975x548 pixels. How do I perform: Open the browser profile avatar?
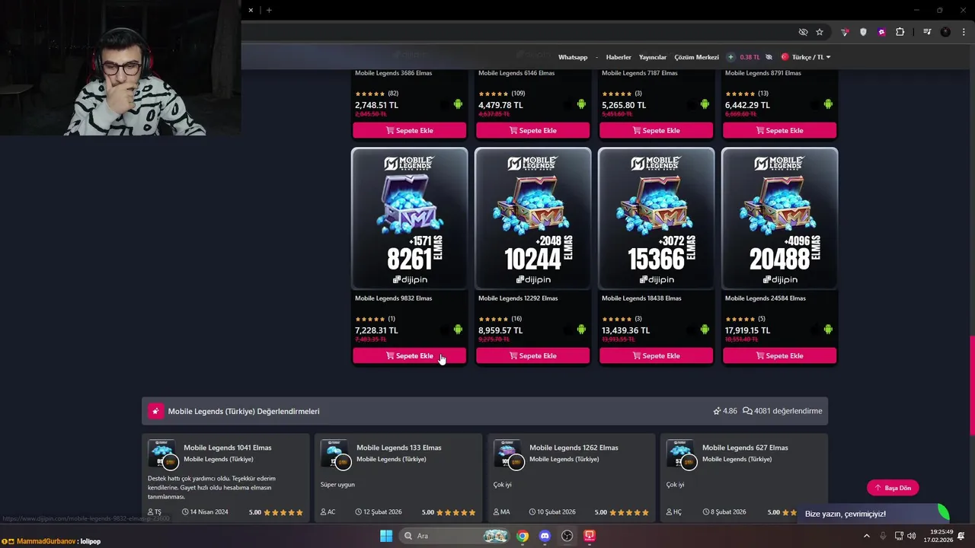(945, 32)
